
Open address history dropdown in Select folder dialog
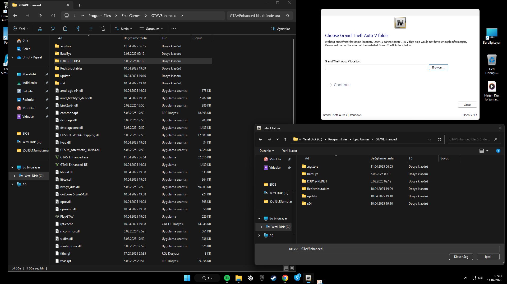click(430, 139)
